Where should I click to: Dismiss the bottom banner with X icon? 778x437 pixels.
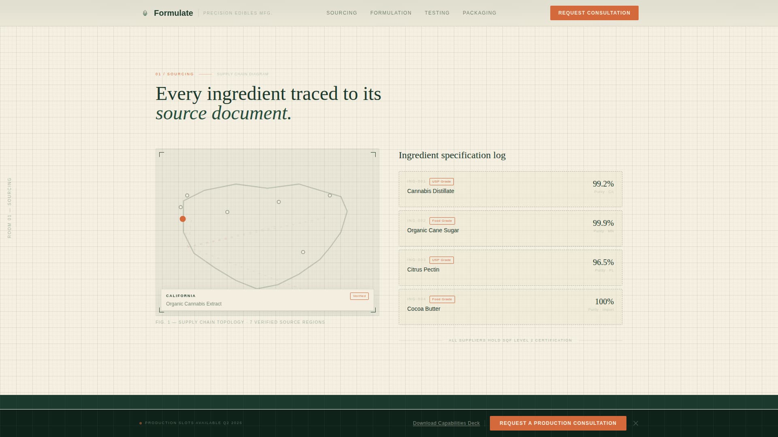[x=636, y=423]
